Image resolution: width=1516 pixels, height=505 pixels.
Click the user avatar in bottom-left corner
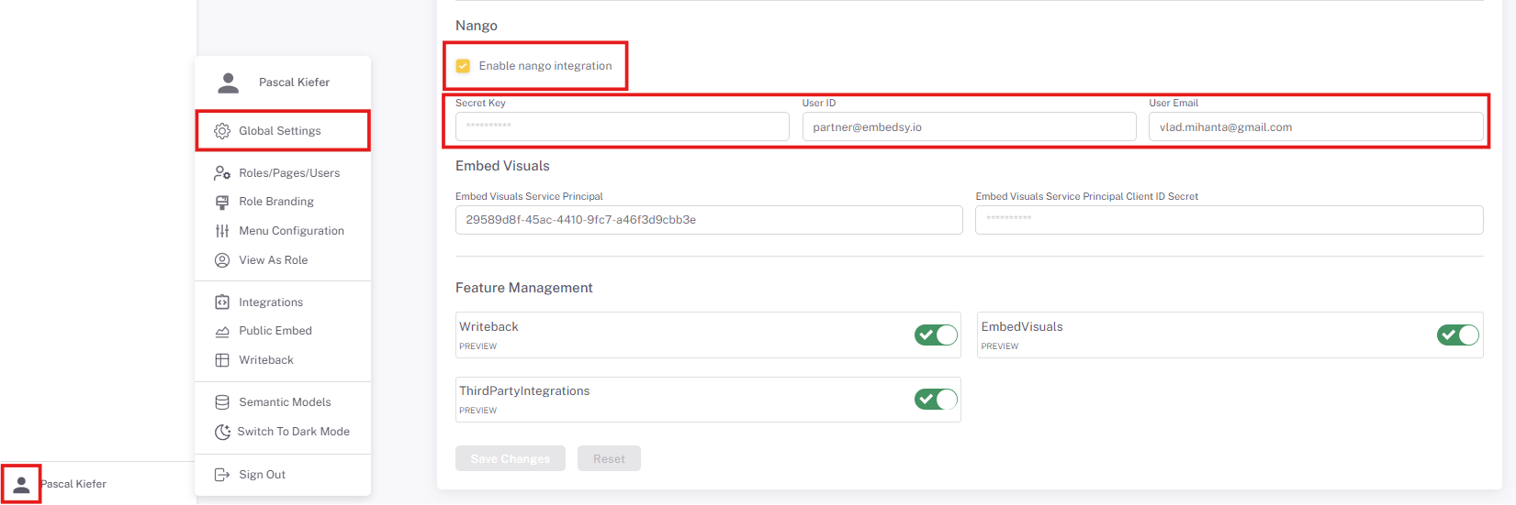pyautogui.click(x=21, y=484)
